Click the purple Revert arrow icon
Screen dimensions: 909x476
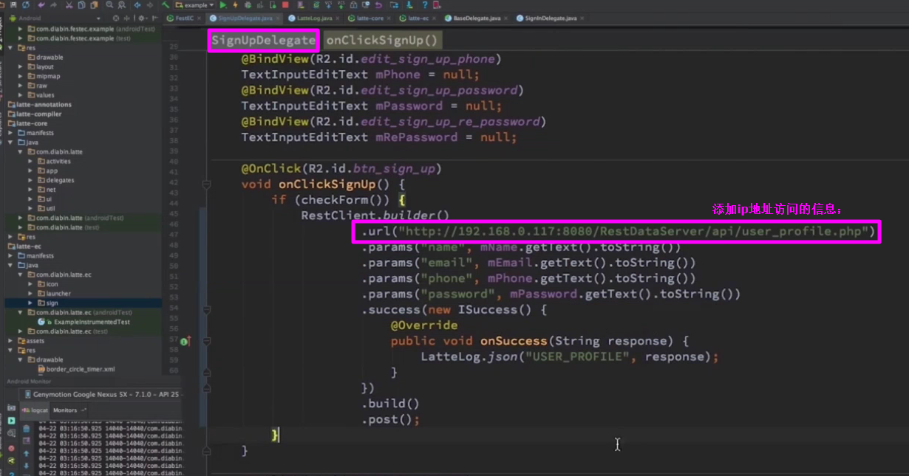(x=378, y=5)
